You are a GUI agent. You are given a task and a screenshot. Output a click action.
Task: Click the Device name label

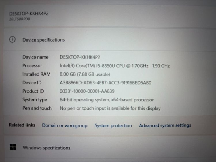click(35, 57)
